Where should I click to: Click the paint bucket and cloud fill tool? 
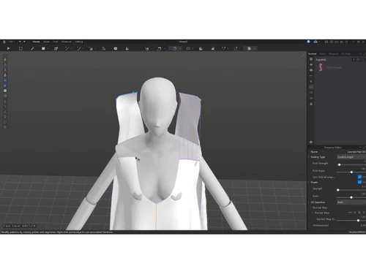point(91,48)
